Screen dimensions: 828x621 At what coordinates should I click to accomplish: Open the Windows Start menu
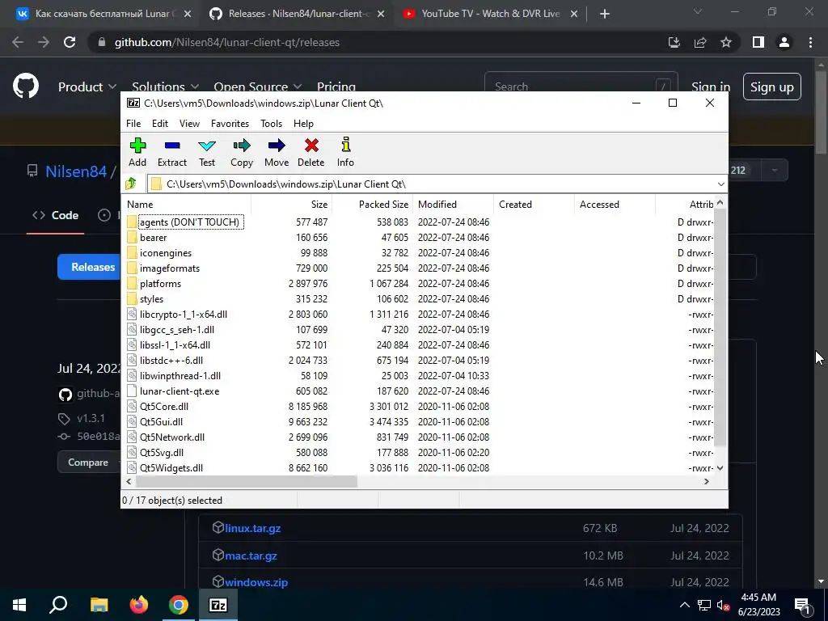click(19, 605)
